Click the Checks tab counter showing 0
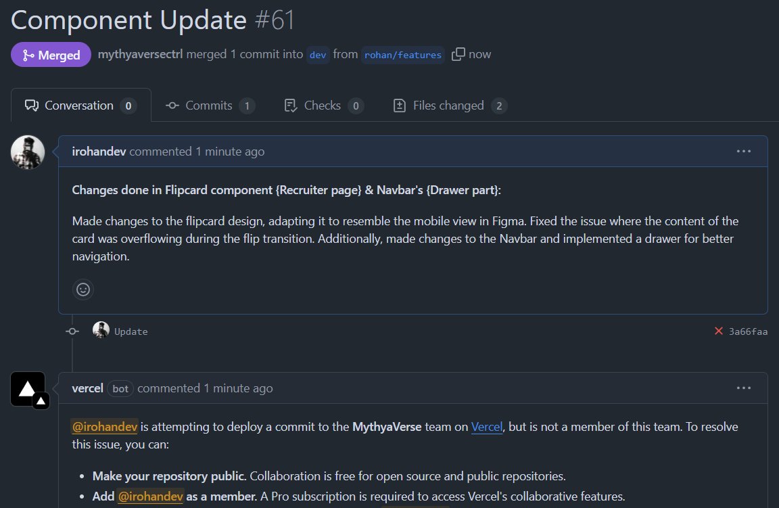Viewport: 779px width, 508px height. click(356, 106)
